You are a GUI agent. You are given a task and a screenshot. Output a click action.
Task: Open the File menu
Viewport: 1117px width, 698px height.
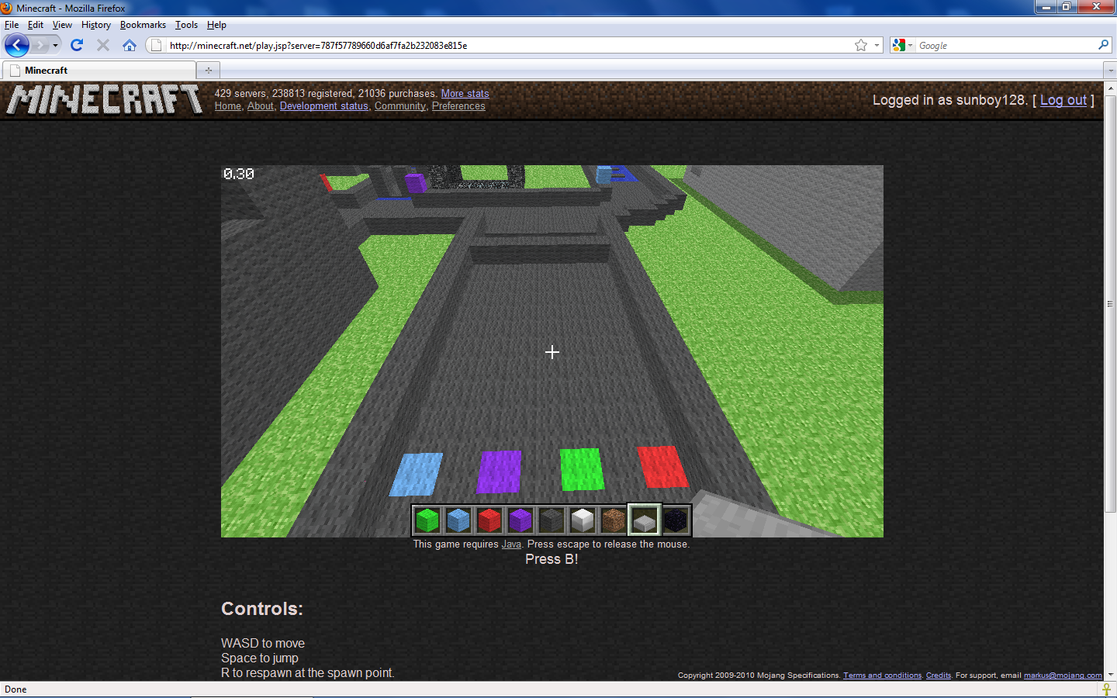12,25
